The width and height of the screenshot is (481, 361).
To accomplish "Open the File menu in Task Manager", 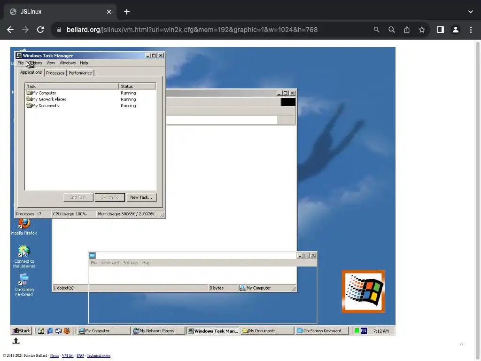I will pyautogui.click(x=21, y=63).
